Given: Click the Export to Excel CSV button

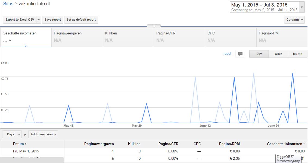Looking at the screenshot, I should pos(20,20).
